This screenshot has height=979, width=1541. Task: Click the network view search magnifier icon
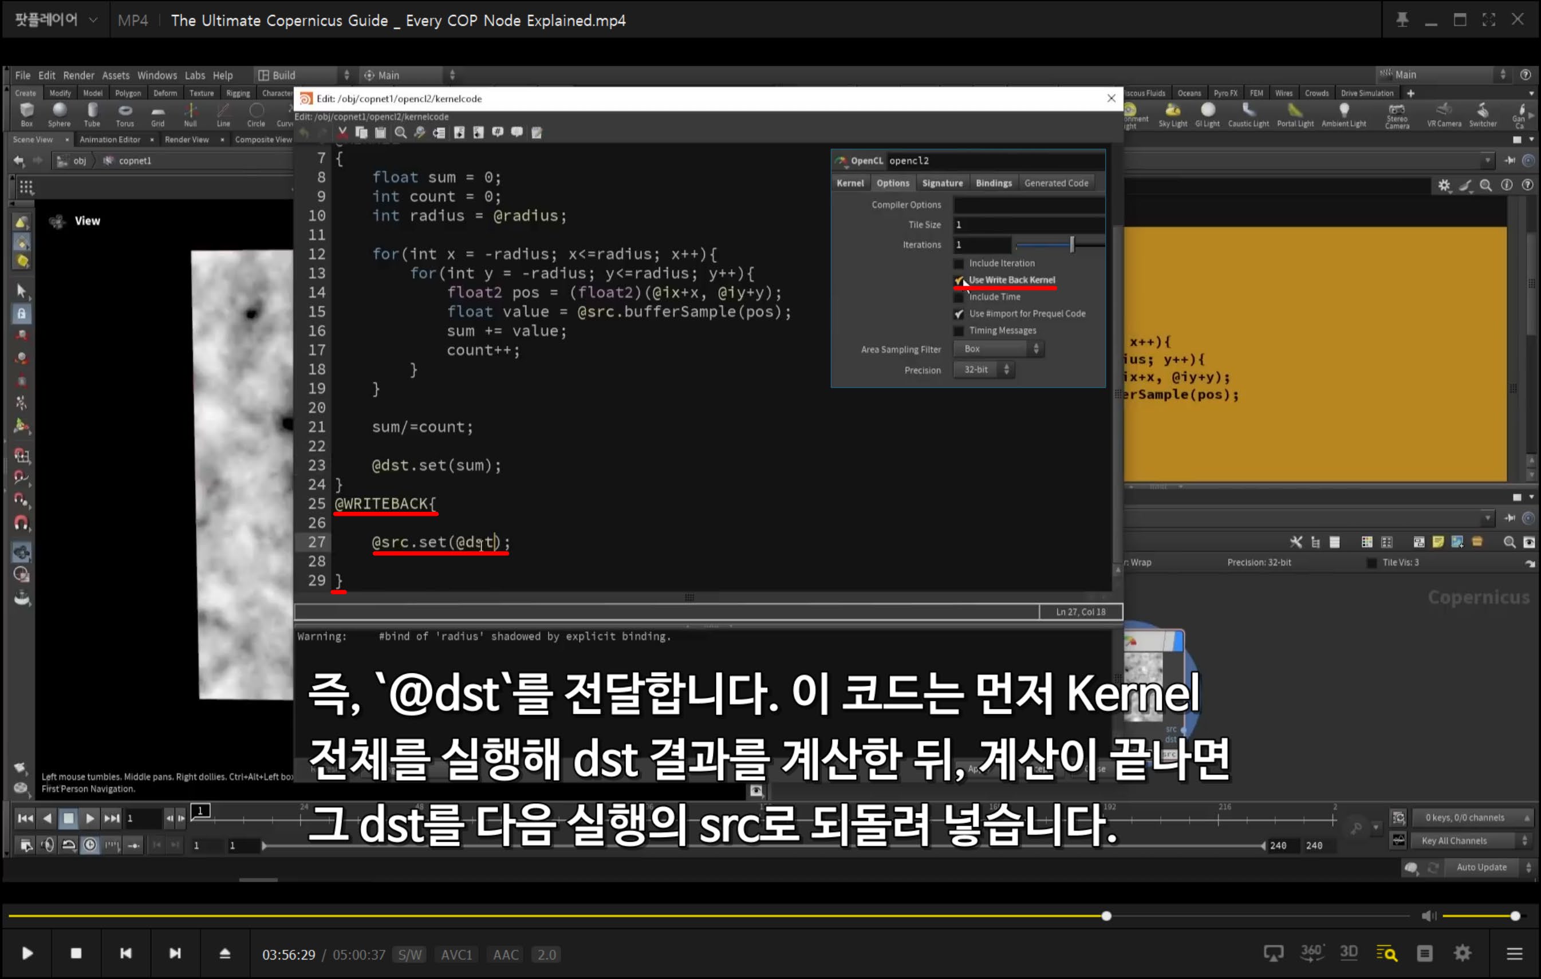pyautogui.click(x=1509, y=543)
